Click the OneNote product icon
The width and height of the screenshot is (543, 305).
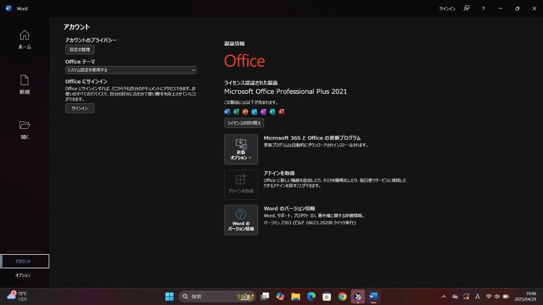point(263,112)
